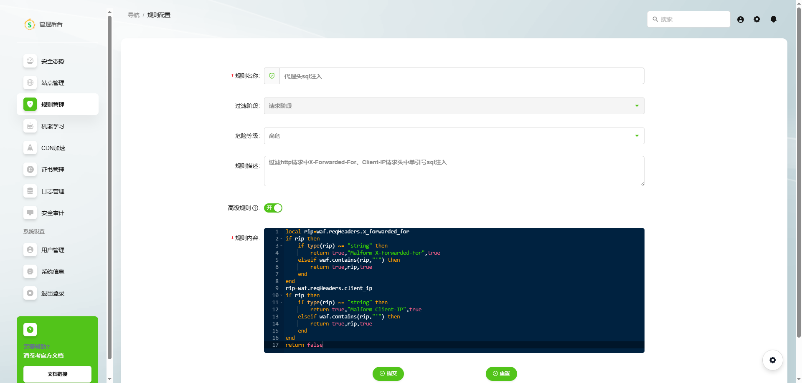Open the settings gear in top bar
This screenshot has height=383, width=802.
pos(757,19)
